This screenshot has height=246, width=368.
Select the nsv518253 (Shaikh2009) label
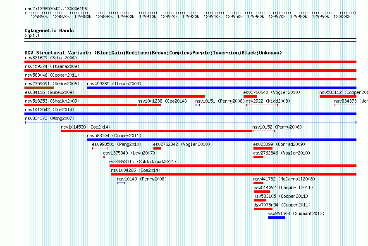[52, 101]
